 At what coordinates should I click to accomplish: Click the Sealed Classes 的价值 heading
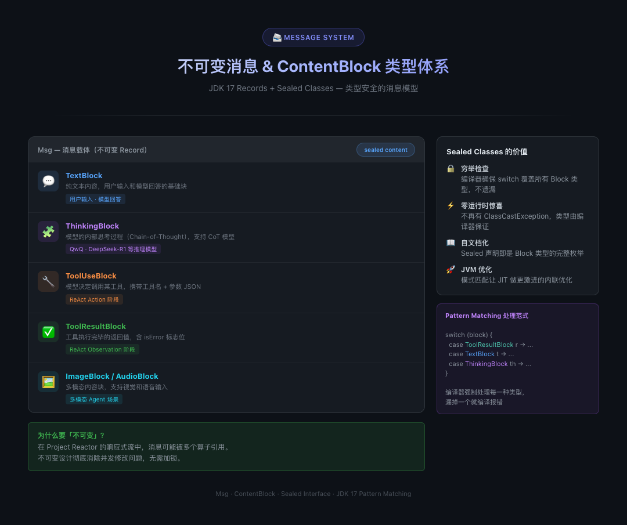pos(487,151)
